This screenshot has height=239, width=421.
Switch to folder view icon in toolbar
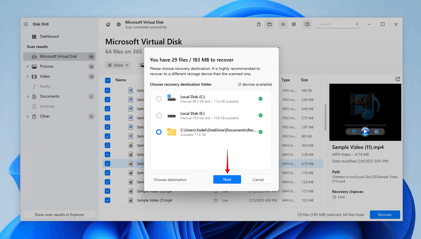pos(269,24)
